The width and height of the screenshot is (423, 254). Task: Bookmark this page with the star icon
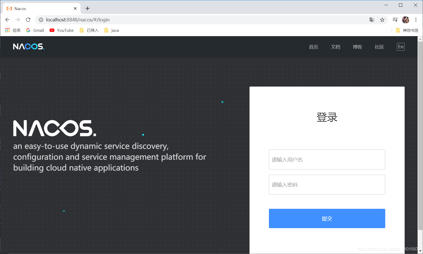[x=382, y=20]
